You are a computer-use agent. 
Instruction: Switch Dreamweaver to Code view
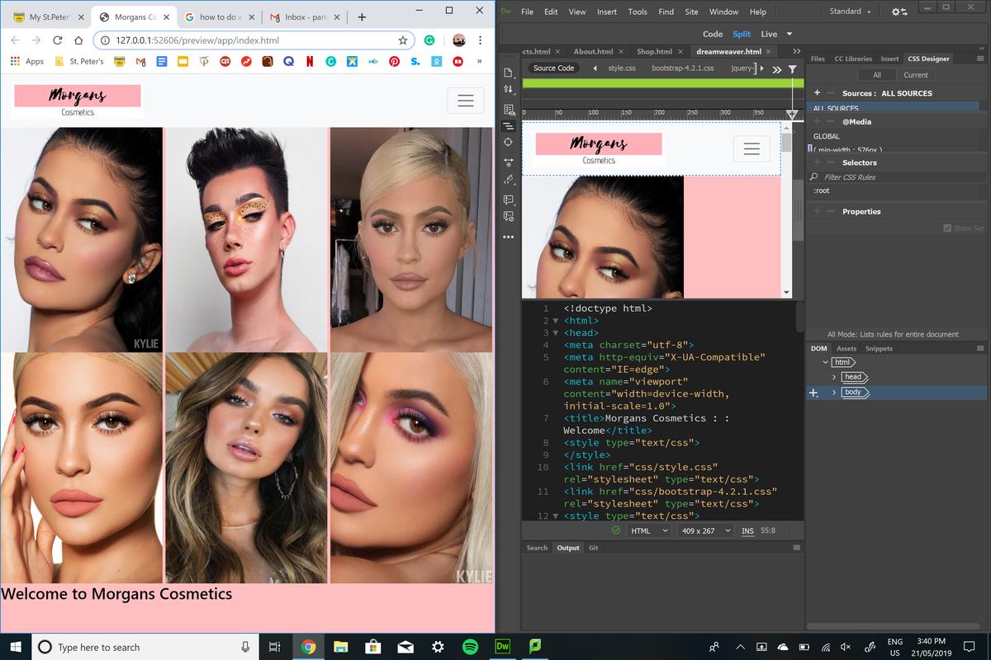point(713,34)
